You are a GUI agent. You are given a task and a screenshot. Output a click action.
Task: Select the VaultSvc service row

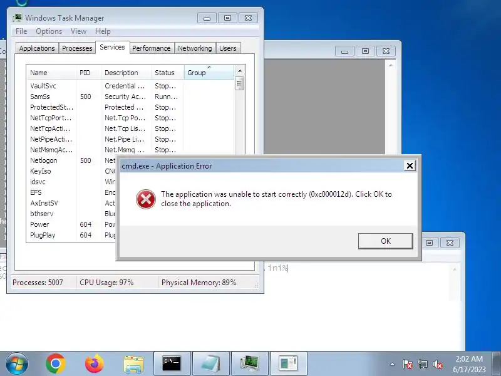(130, 86)
